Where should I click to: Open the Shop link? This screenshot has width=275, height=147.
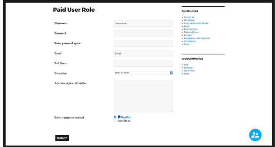tap(186, 74)
